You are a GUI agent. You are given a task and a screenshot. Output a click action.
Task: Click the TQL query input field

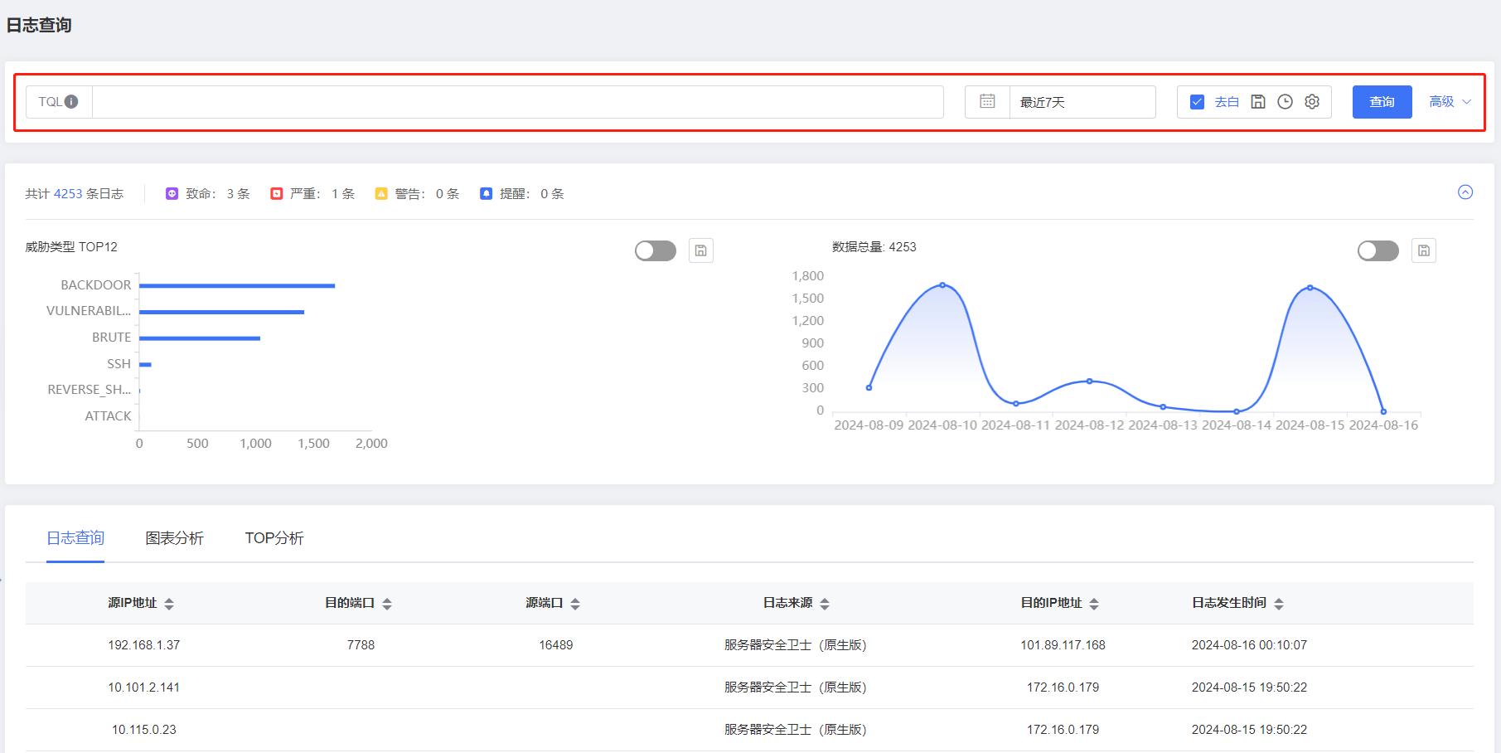pos(517,102)
